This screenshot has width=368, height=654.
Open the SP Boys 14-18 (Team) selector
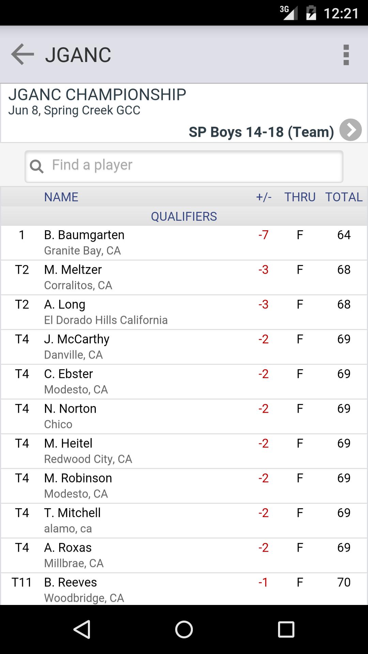point(261,132)
